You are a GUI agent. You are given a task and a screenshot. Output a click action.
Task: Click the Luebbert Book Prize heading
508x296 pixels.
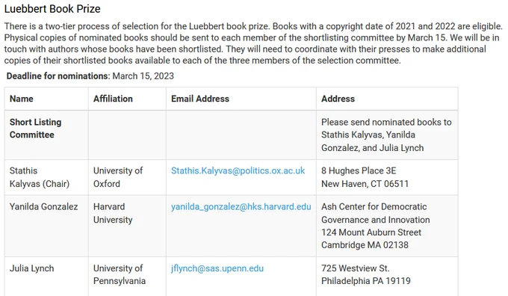tap(52, 9)
